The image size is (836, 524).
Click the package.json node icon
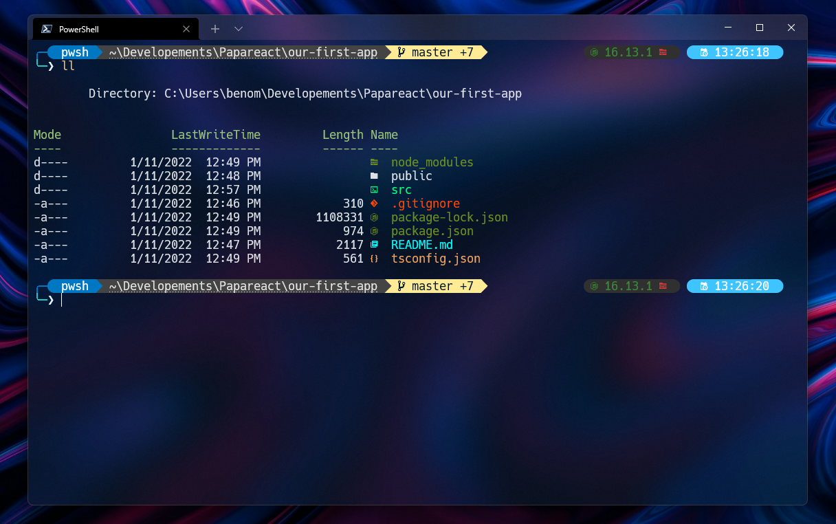coord(374,231)
